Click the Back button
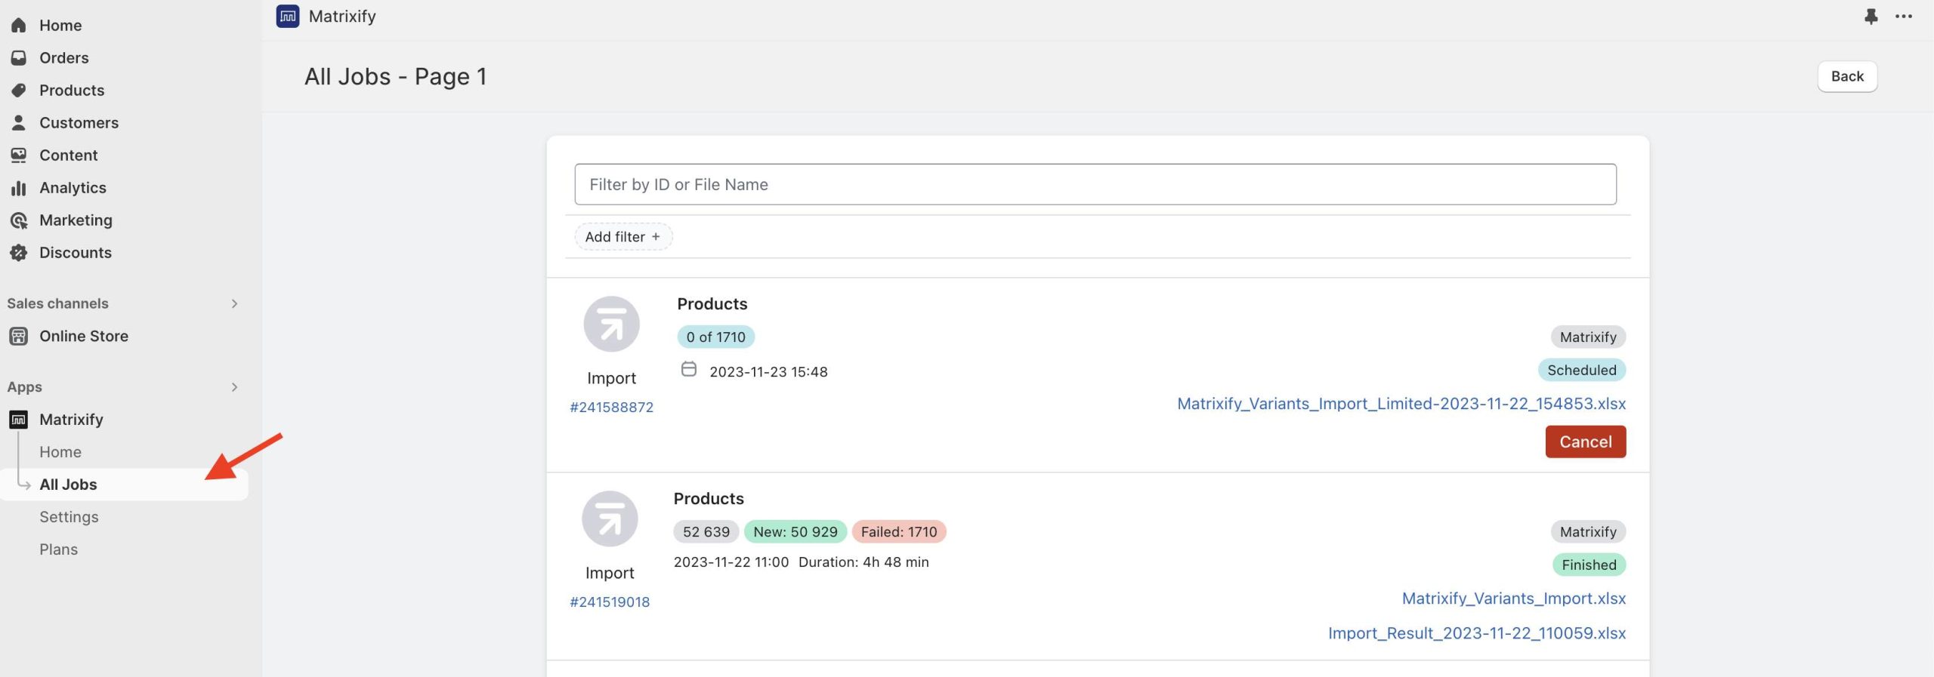This screenshot has height=677, width=1934. click(1847, 76)
